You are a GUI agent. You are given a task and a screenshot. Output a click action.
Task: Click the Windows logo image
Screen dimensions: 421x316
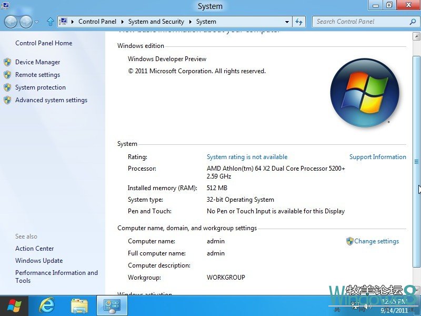(365, 93)
